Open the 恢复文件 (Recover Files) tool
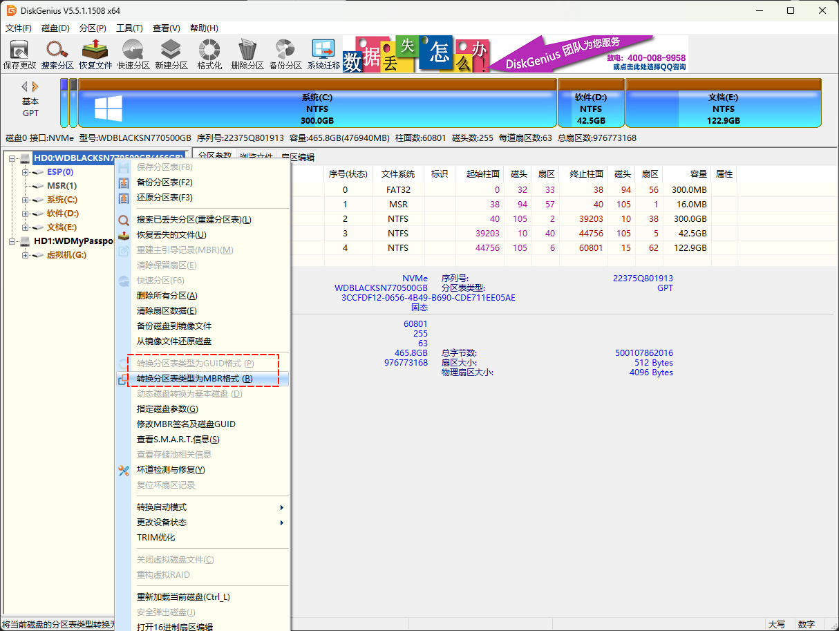The width and height of the screenshot is (839, 631). [95, 54]
